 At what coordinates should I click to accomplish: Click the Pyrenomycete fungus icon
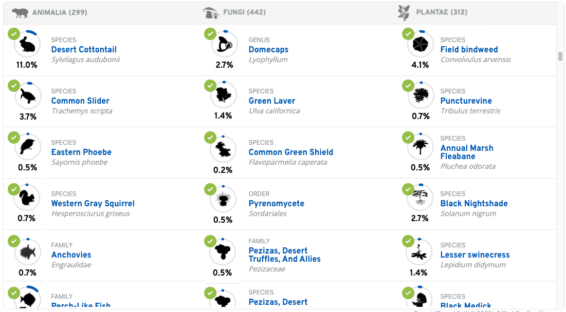coord(224,200)
